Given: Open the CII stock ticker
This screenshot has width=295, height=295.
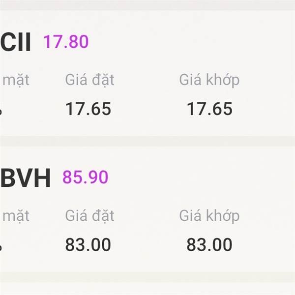Looking at the screenshot, I should 15,42.
